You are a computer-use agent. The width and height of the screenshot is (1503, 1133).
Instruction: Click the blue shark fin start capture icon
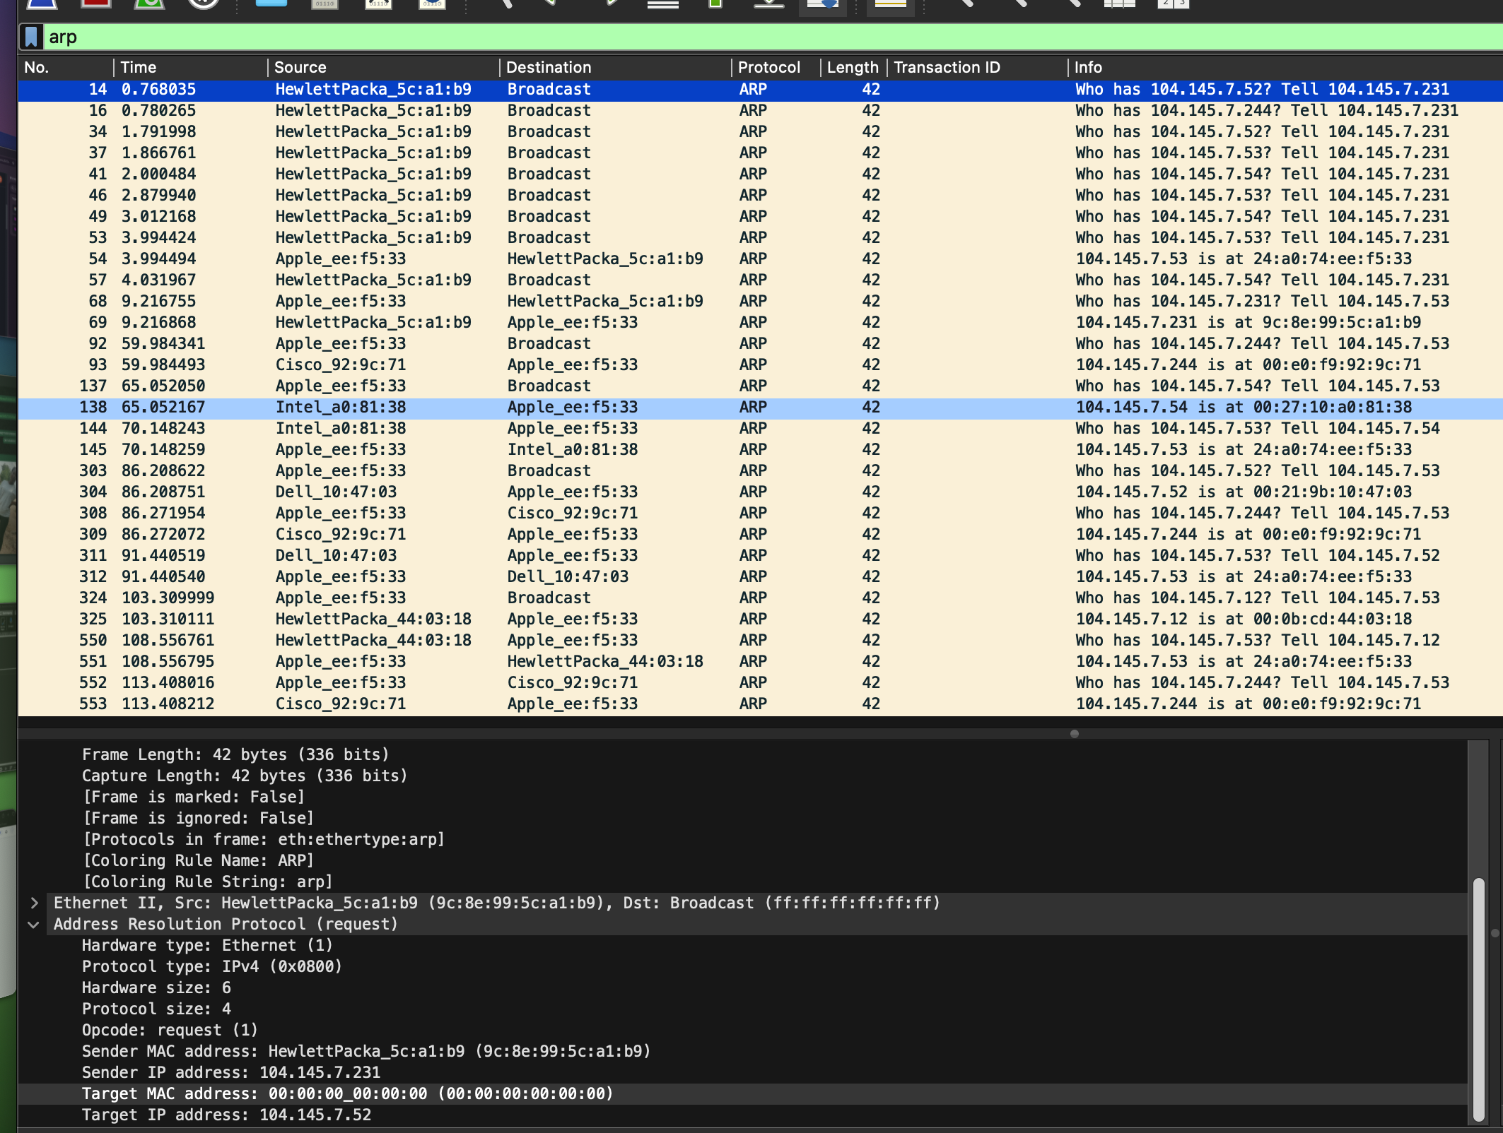[42, 4]
